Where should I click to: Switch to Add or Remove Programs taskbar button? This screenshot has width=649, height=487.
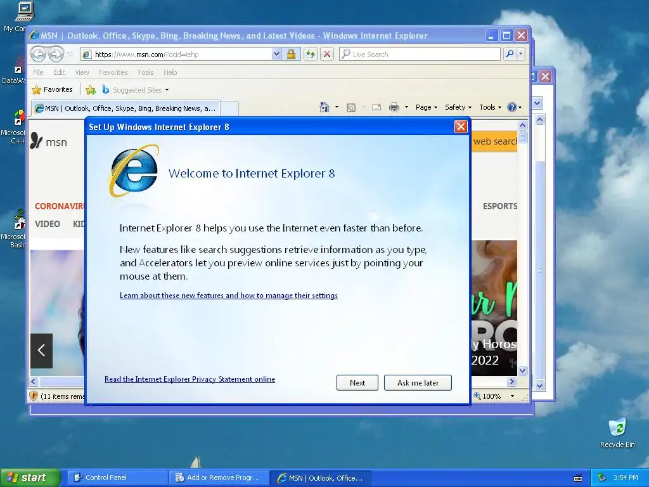pyautogui.click(x=219, y=478)
